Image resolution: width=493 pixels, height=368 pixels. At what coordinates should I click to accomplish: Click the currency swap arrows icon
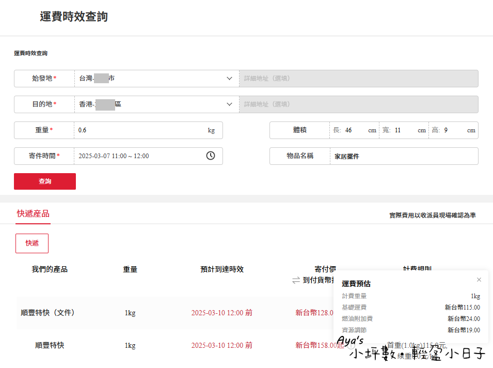click(296, 280)
